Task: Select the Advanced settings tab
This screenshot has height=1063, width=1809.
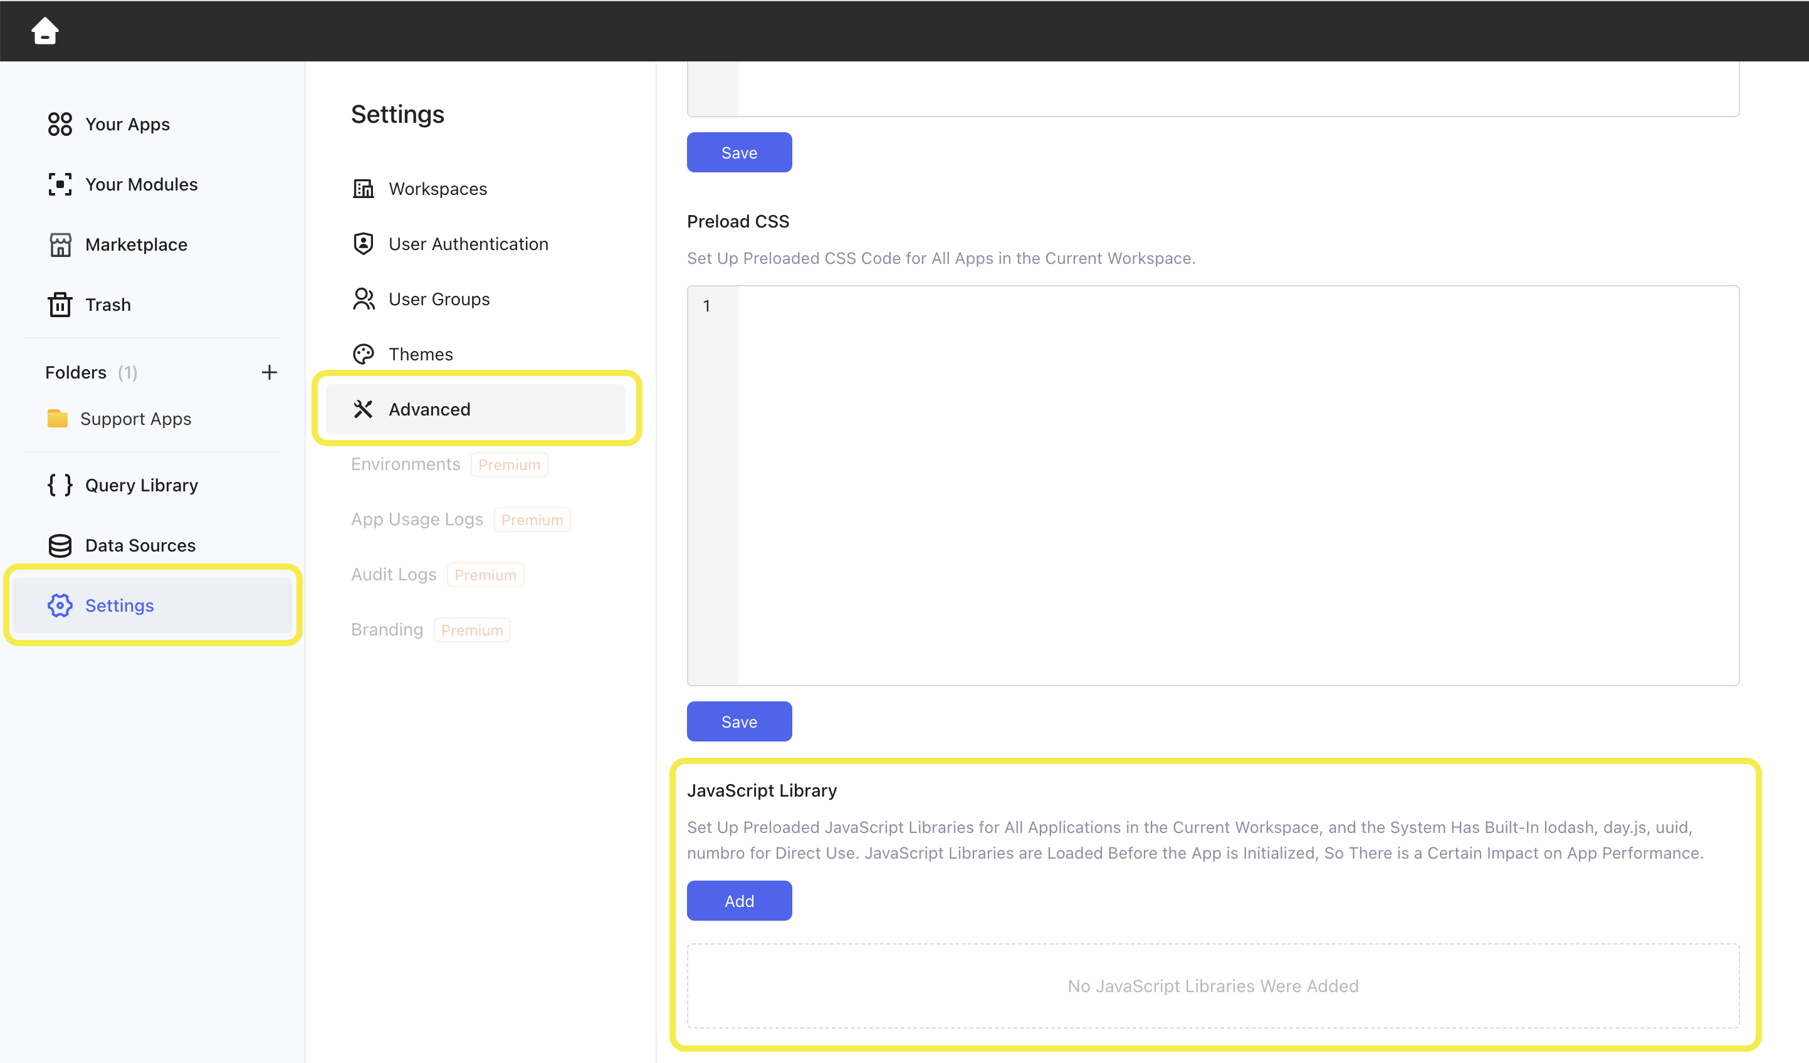Action: tap(429, 409)
